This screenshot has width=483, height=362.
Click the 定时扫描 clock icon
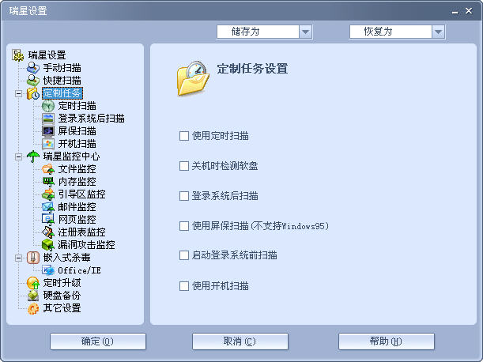tap(48, 106)
